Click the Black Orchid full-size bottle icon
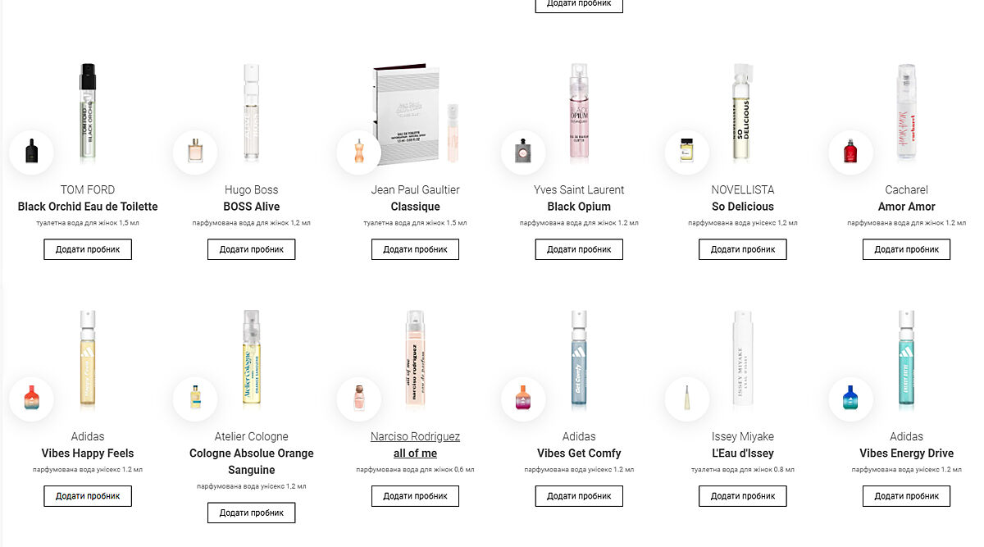 pyautogui.click(x=31, y=152)
